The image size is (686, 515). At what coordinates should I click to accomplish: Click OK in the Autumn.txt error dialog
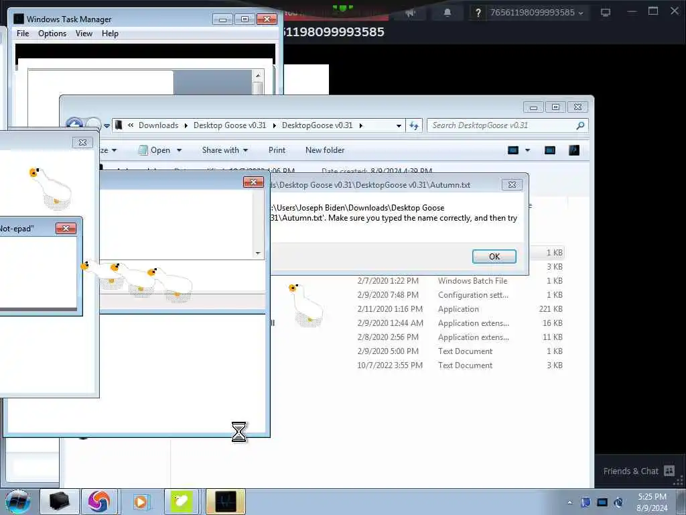494,257
